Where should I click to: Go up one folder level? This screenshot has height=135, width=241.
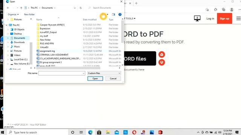click(21, 8)
